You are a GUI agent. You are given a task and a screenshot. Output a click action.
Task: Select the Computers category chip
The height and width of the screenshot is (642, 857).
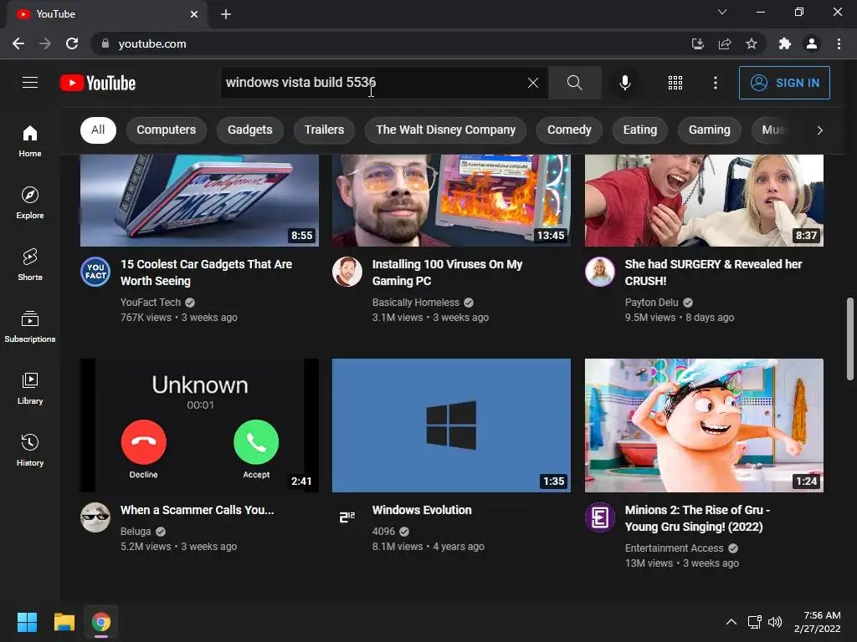[167, 130]
